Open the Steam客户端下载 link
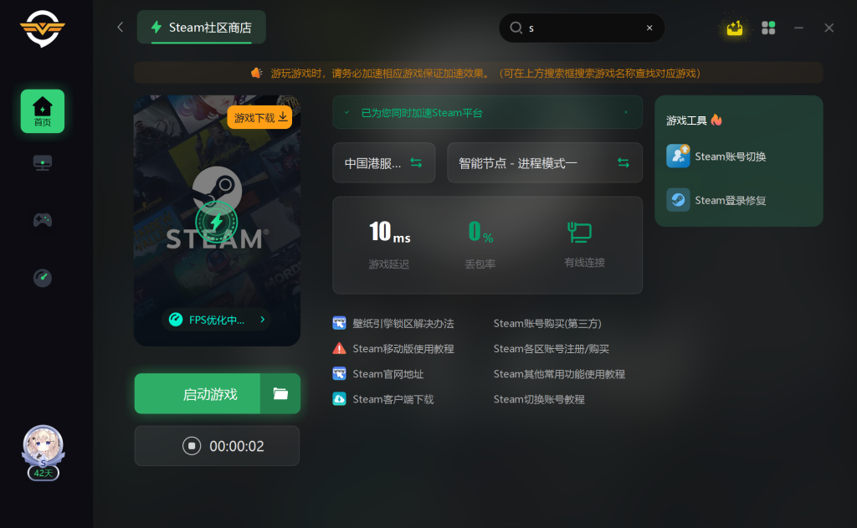Image resolution: width=857 pixels, height=528 pixels. [393, 399]
